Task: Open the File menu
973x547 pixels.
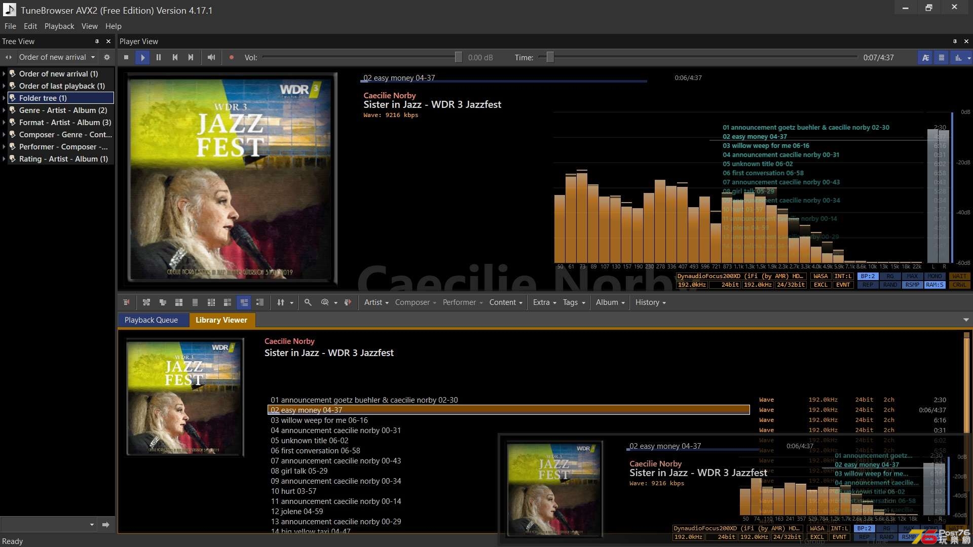Action: tap(10, 26)
